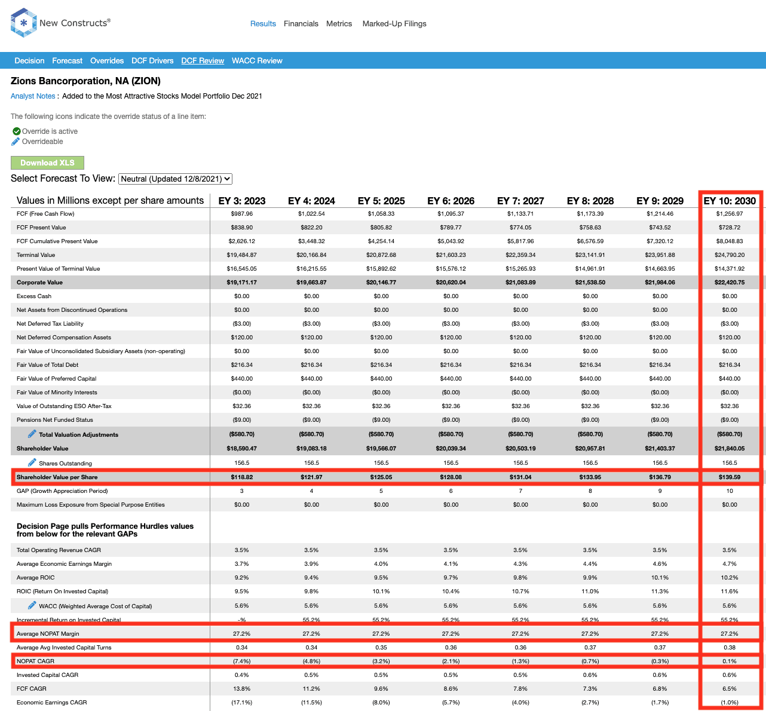Click $22,420.75 Corporate Value for 2030
This screenshot has width=766, height=711.
(x=730, y=283)
